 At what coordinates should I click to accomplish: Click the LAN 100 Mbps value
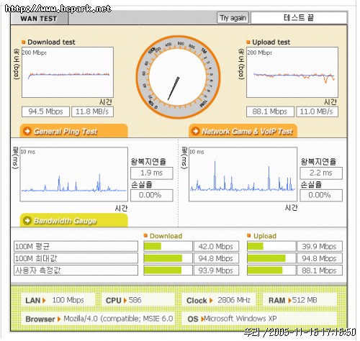pos(68,300)
